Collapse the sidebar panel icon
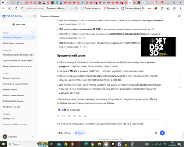Viewport: 184px width, 147px height. (x=35, y=16)
